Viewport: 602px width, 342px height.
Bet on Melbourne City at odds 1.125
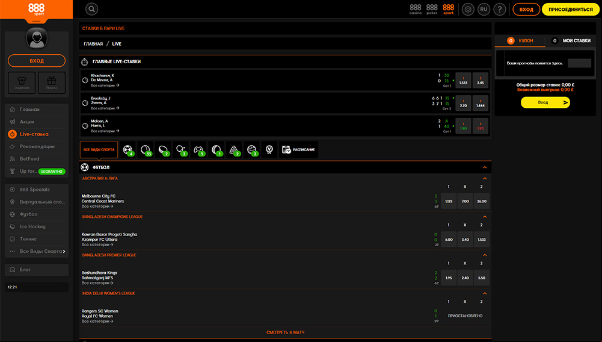point(449,201)
